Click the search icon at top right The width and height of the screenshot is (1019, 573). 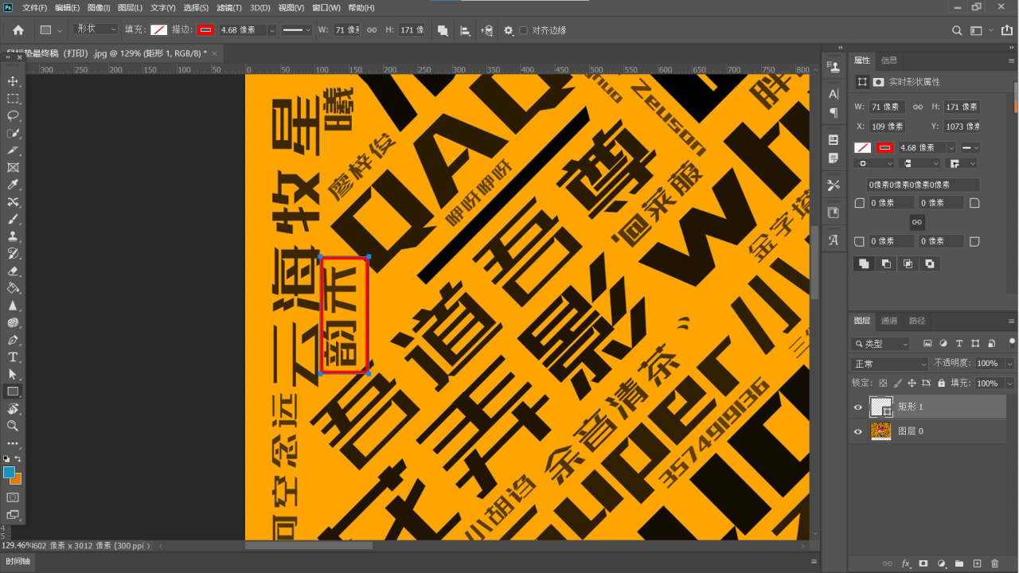[958, 30]
